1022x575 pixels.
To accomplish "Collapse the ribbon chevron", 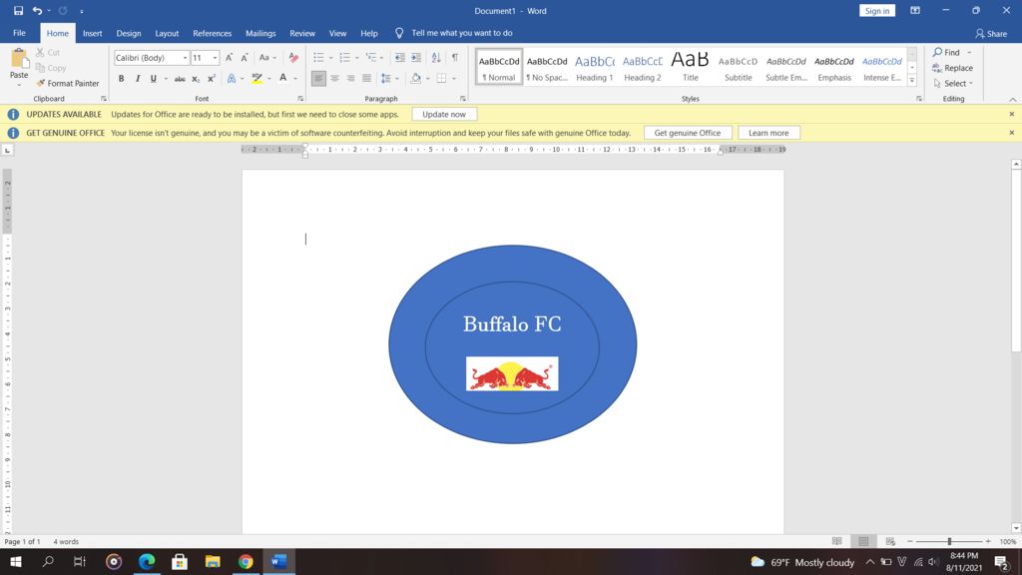I will click(x=1012, y=99).
